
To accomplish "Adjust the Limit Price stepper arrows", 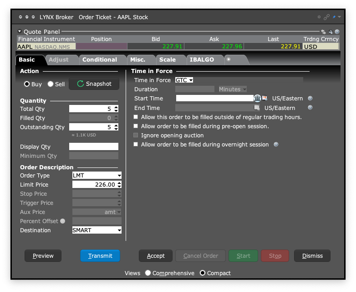I will (x=119, y=185).
